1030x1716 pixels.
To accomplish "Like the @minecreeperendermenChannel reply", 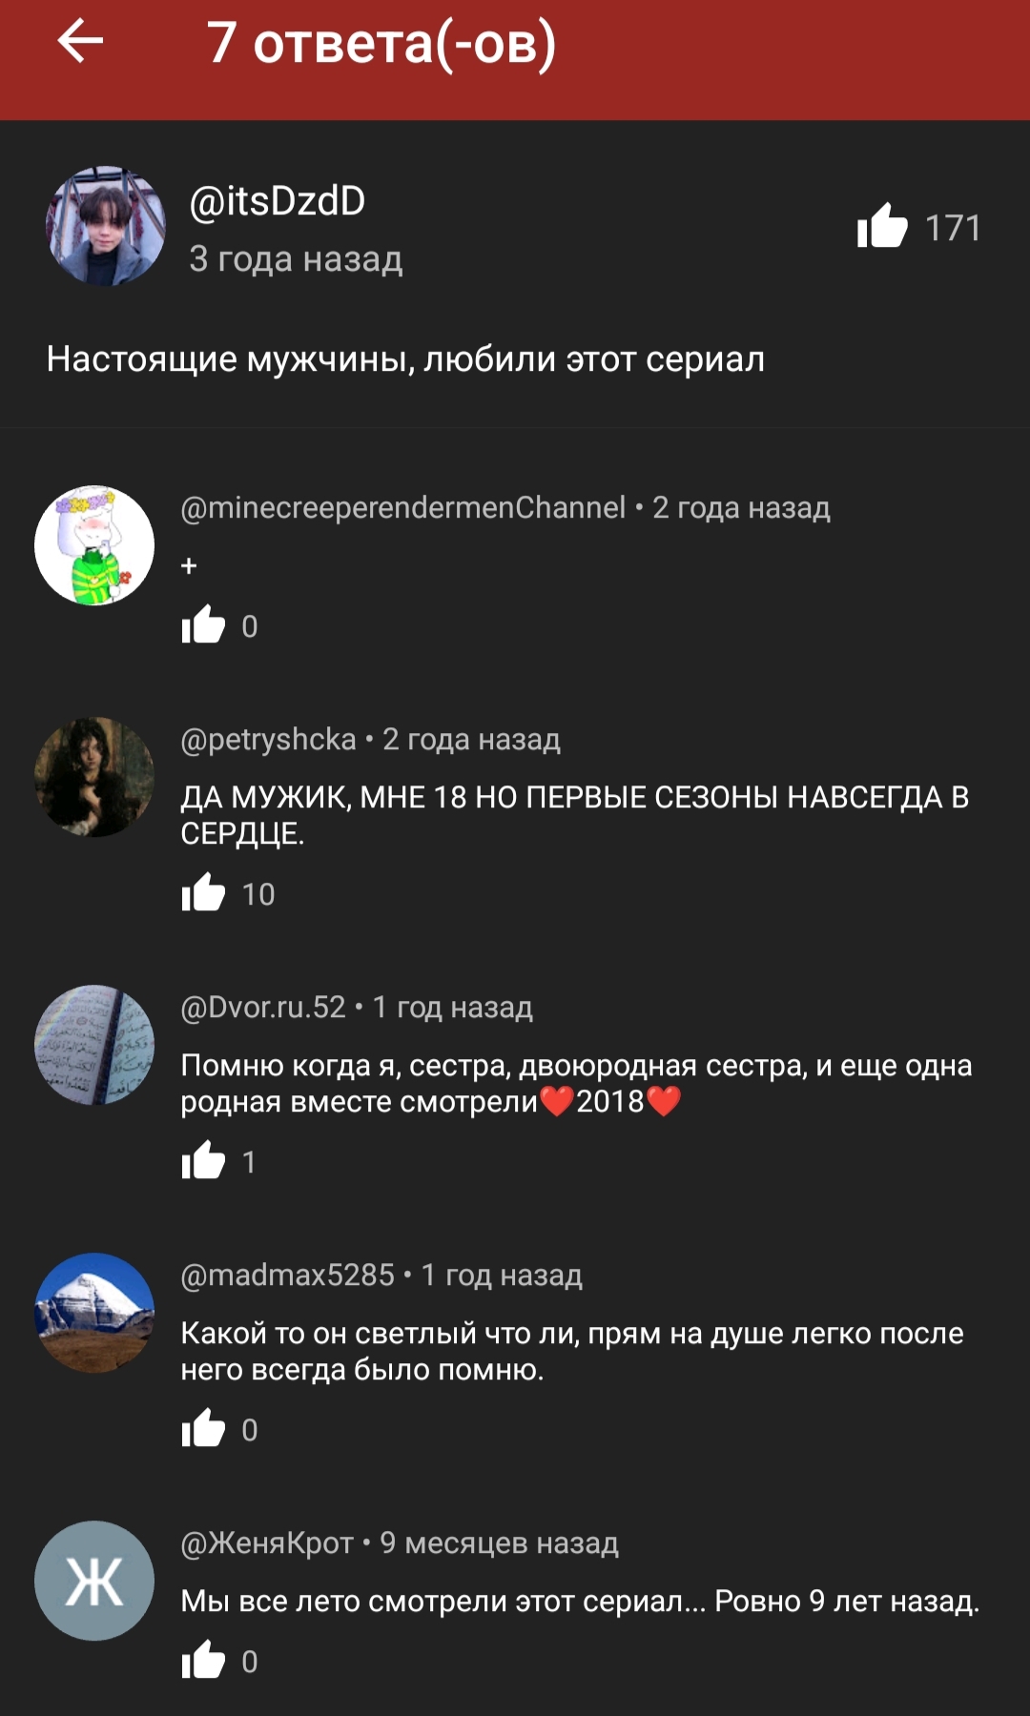I will click(203, 625).
